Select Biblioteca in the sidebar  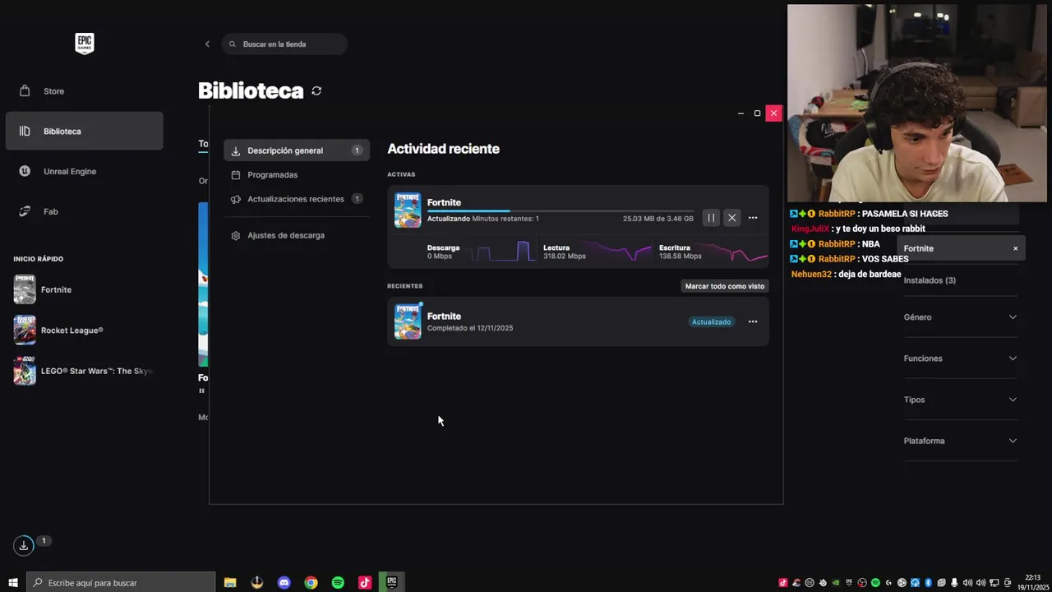(84, 132)
